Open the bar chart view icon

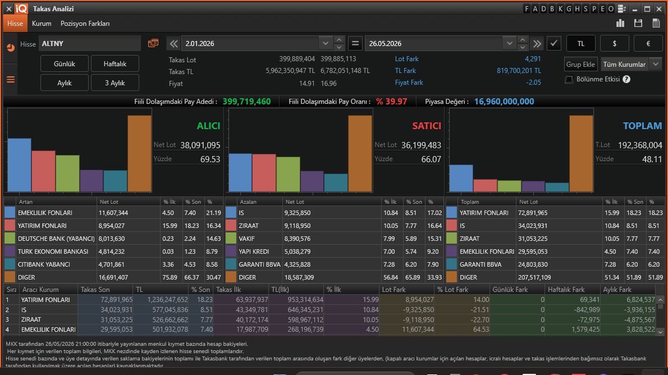620,23
